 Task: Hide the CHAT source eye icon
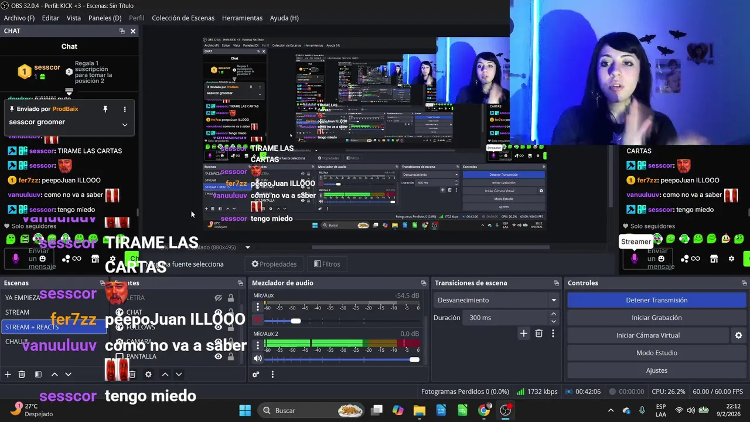click(x=218, y=312)
